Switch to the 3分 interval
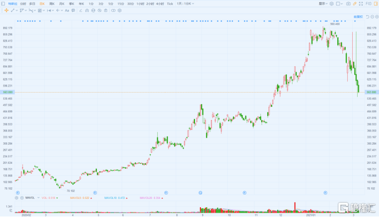Viewport: 379px width, 217px height. [x=101, y=4]
